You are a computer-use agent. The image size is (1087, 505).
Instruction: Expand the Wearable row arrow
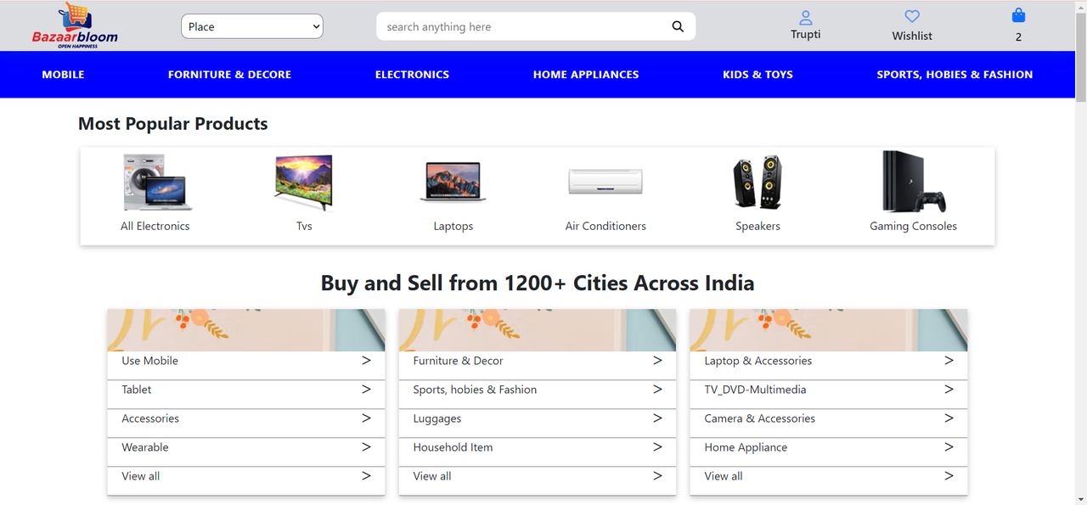click(x=366, y=447)
